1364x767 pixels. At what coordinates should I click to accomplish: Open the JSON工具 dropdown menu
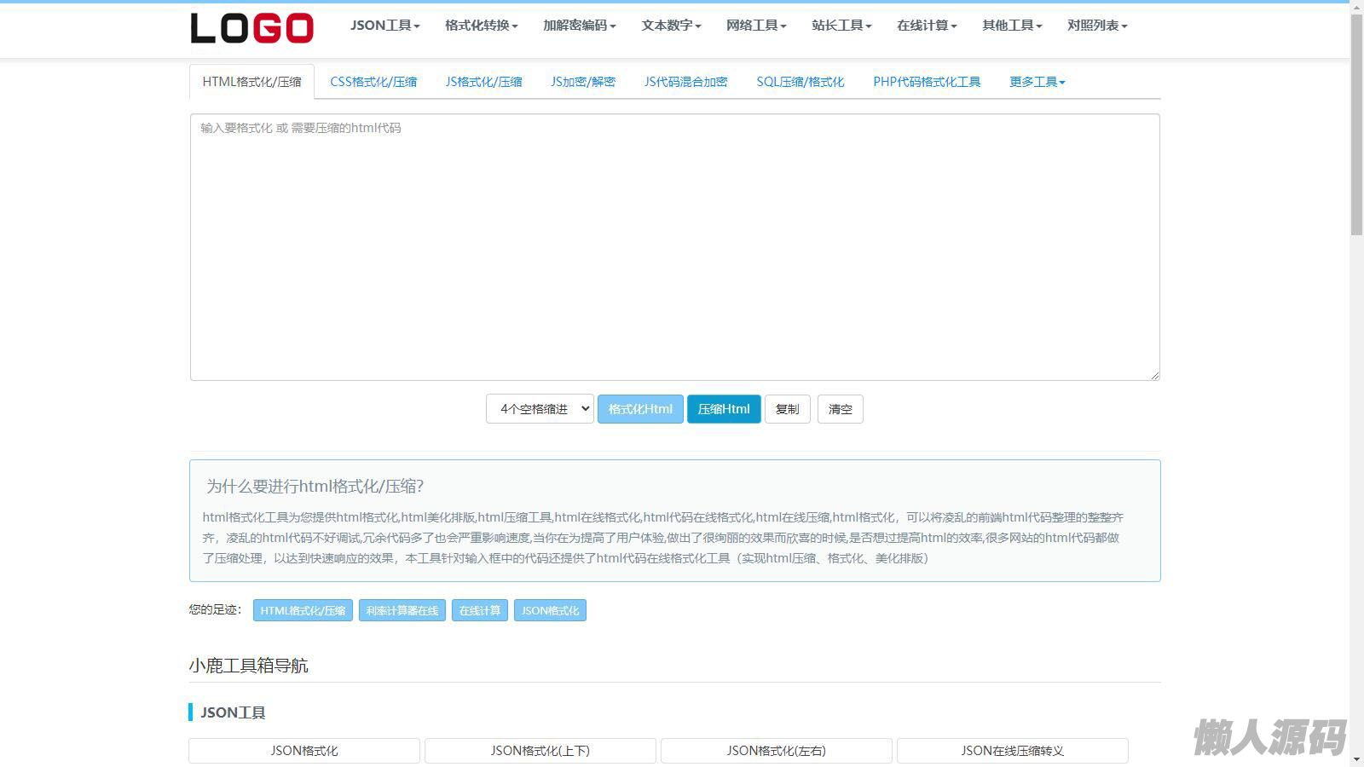(x=384, y=26)
